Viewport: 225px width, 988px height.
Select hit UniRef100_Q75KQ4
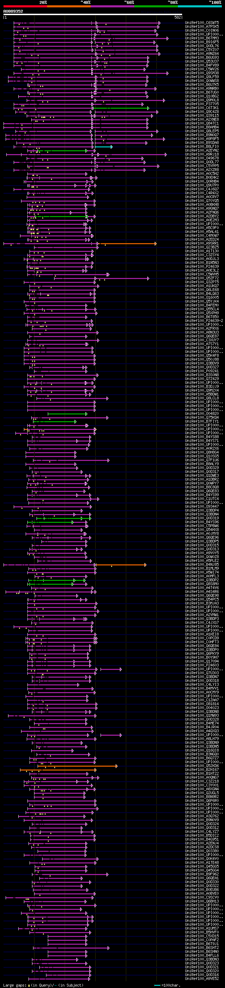202,417
